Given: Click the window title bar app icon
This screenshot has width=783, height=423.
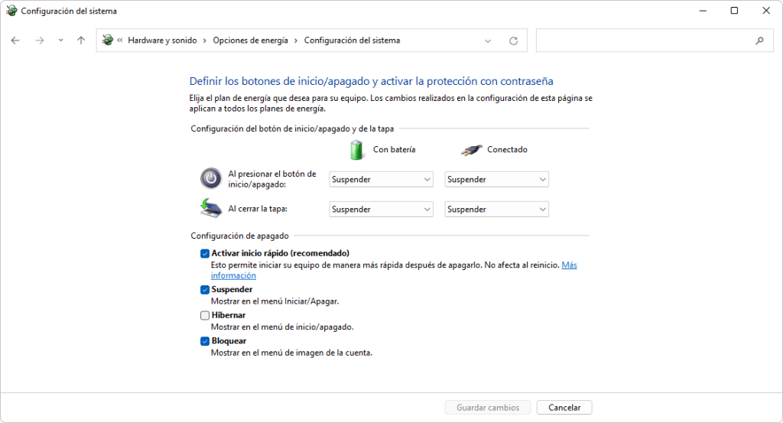Looking at the screenshot, I should 11,11.
